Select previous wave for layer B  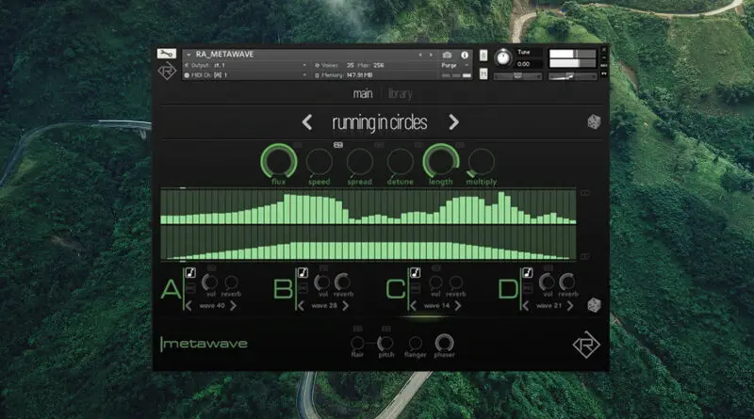coord(301,306)
